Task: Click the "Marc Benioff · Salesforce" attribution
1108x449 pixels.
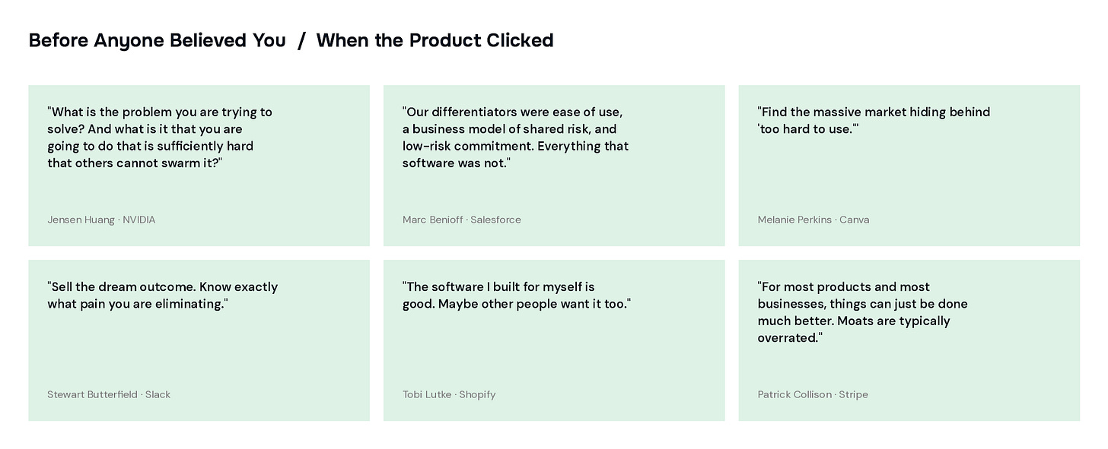Action: [462, 220]
